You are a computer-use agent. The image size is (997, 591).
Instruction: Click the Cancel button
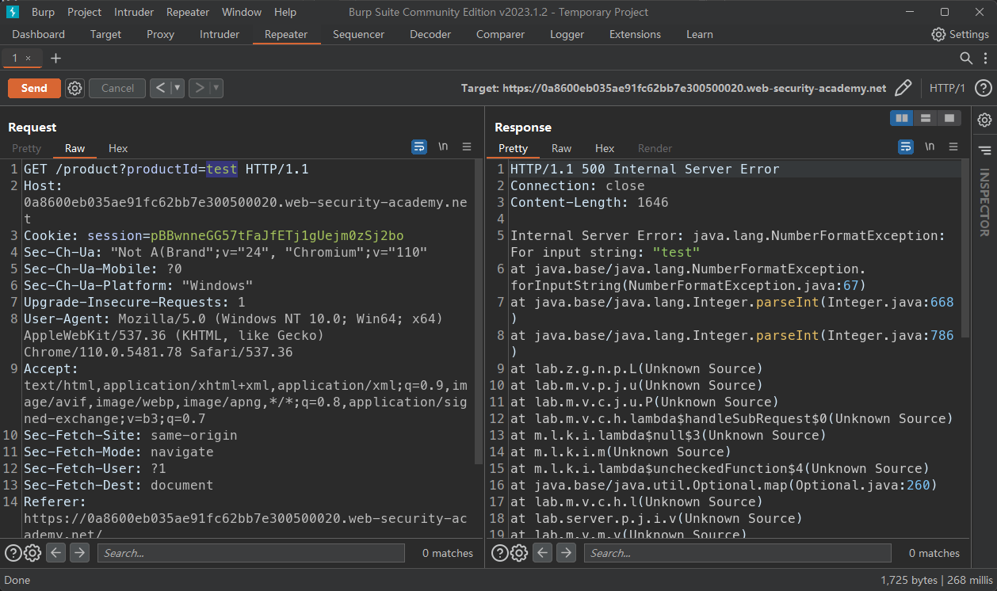117,89
